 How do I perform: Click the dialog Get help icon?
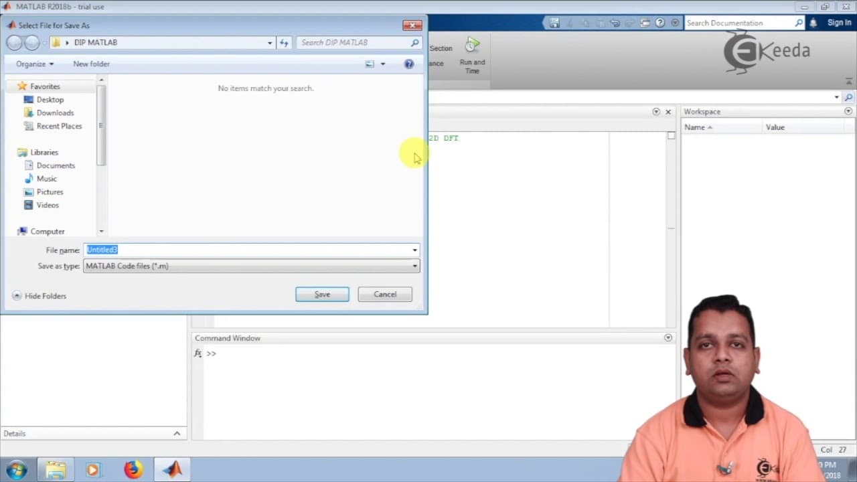(x=409, y=64)
